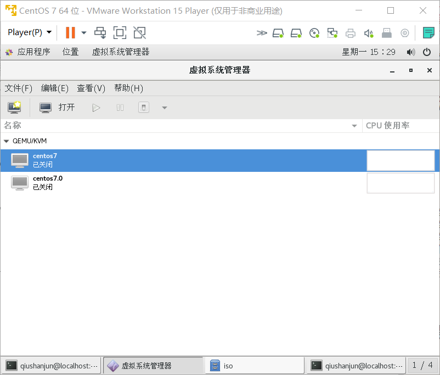The image size is (440, 375).
Task: Create a new virtual machine
Action: point(14,107)
